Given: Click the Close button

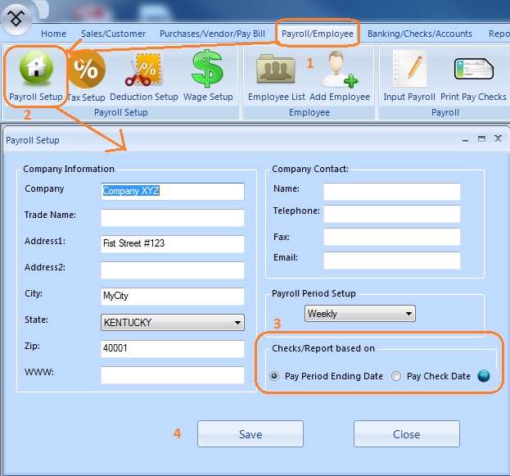Looking at the screenshot, I should 407,434.
